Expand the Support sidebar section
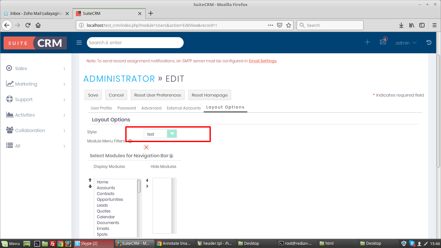 point(36,99)
